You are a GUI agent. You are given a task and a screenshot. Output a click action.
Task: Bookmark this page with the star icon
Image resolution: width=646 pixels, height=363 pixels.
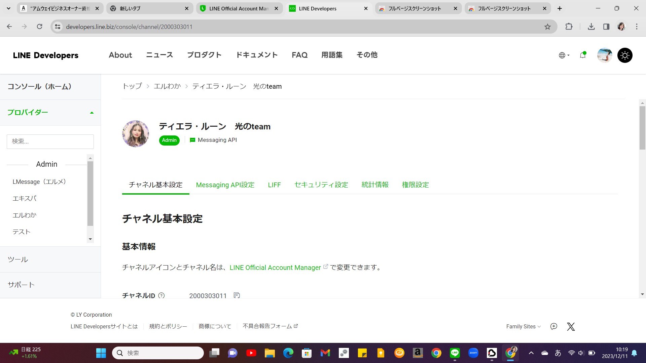click(547, 27)
